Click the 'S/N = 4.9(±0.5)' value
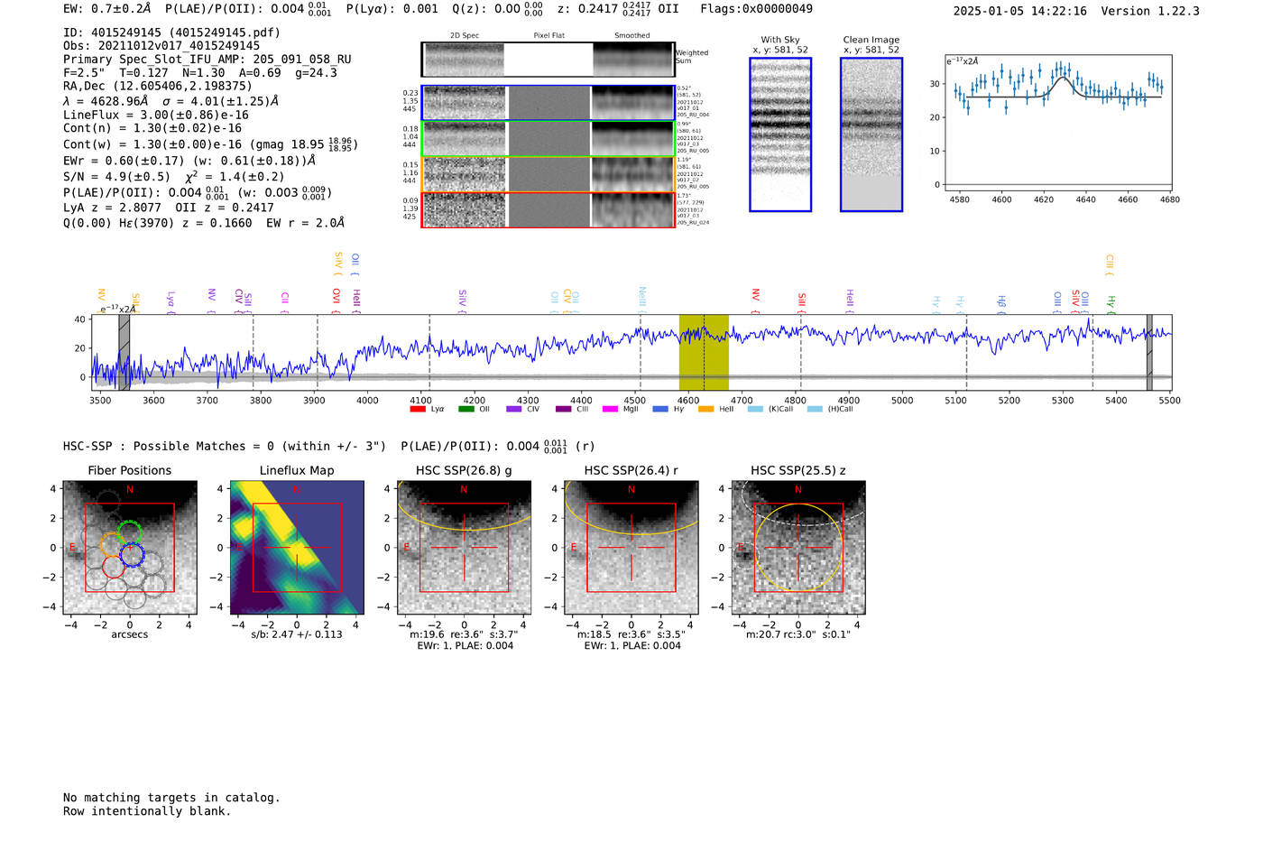The width and height of the screenshot is (1263, 860). click(x=116, y=177)
